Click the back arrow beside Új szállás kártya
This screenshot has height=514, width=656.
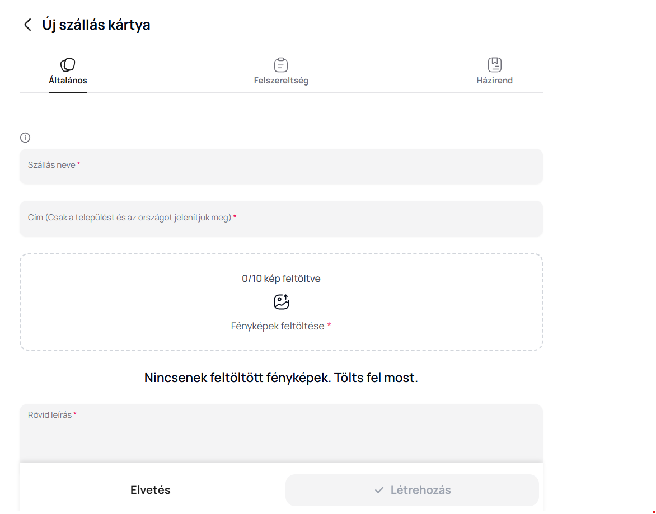[27, 25]
